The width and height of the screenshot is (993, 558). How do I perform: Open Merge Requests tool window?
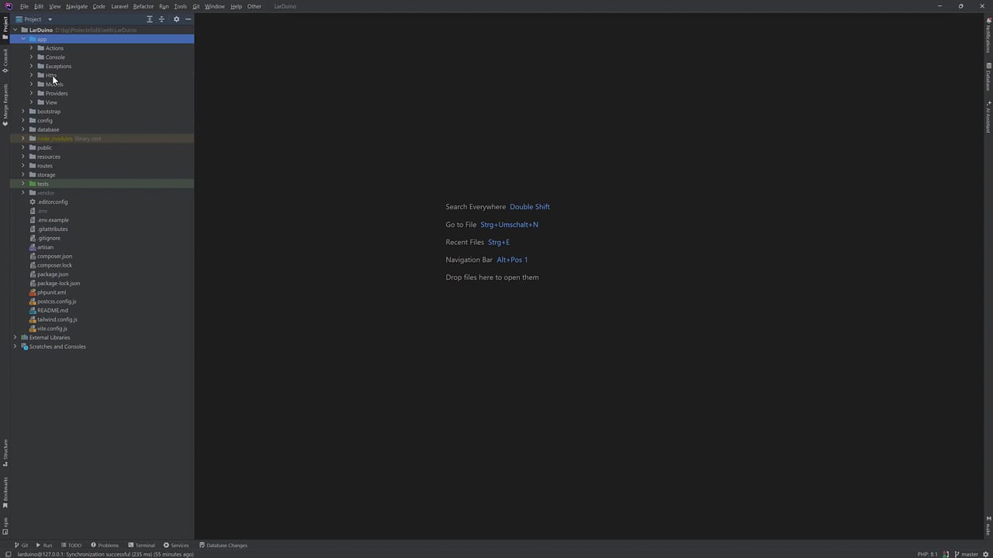(5, 105)
